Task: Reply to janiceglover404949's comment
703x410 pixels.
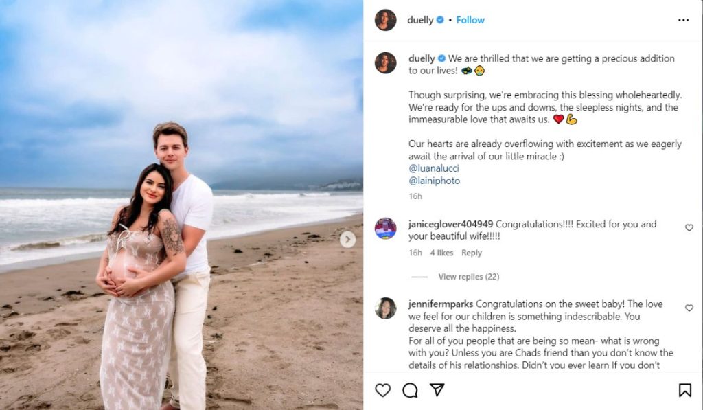Action: [x=472, y=253]
